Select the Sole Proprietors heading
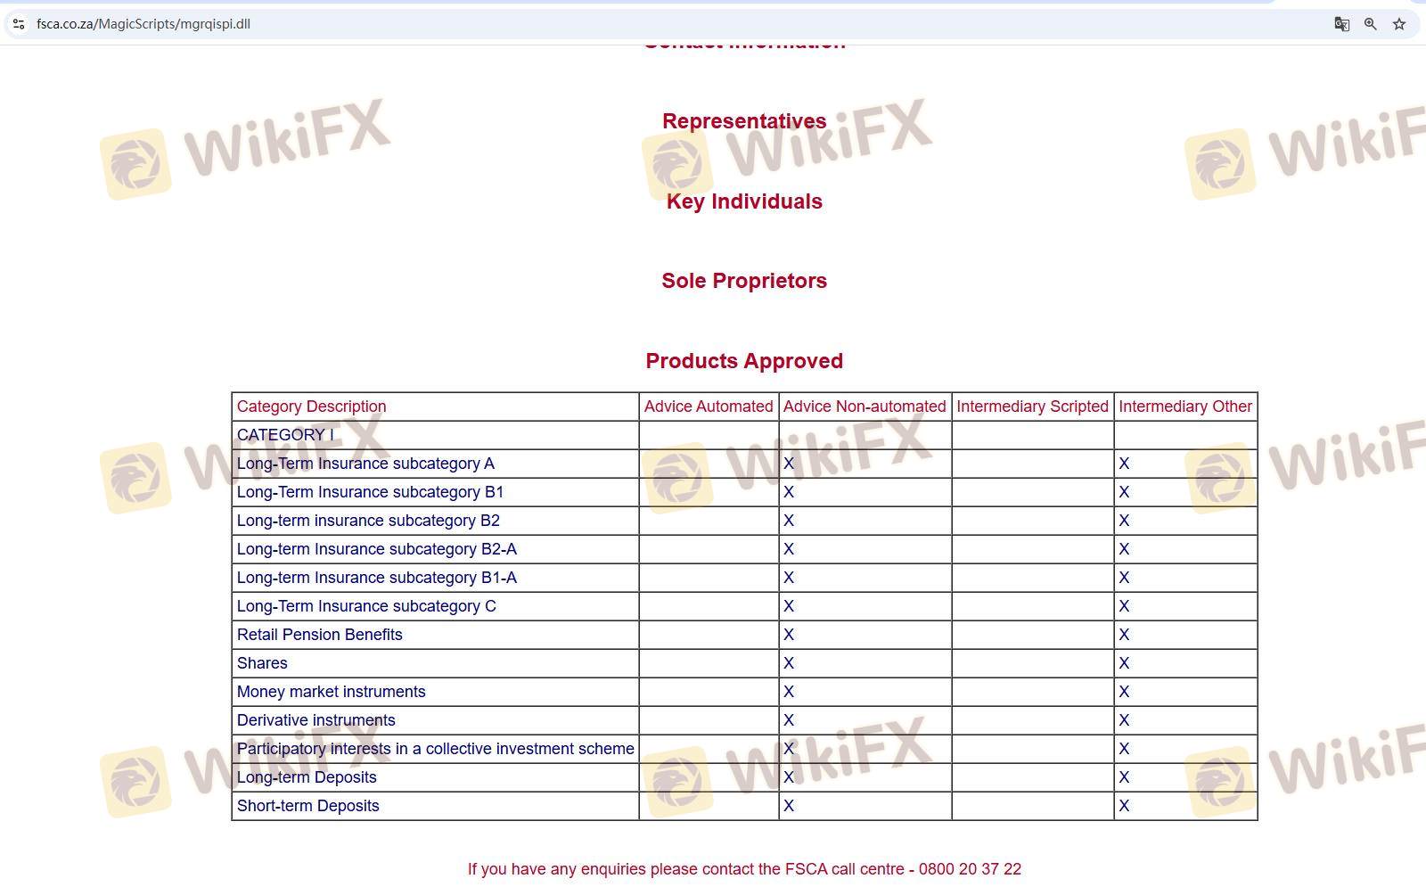 tap(744, 281)
